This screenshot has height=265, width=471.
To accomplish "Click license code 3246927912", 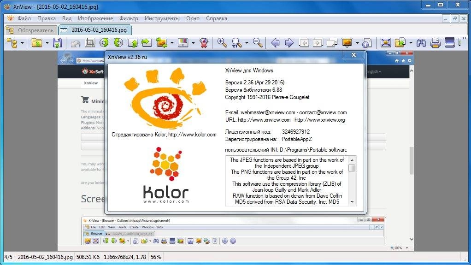I will point(296,132).
